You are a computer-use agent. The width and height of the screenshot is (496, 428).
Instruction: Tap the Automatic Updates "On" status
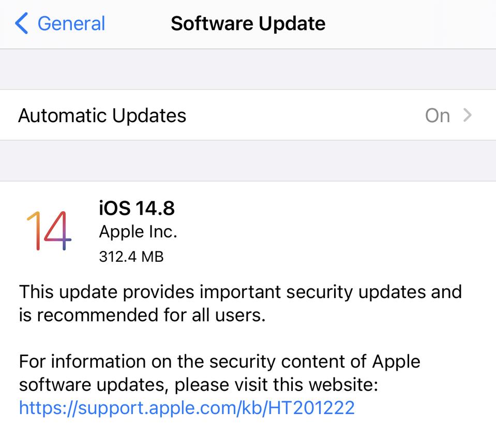(x=437, y=115)
